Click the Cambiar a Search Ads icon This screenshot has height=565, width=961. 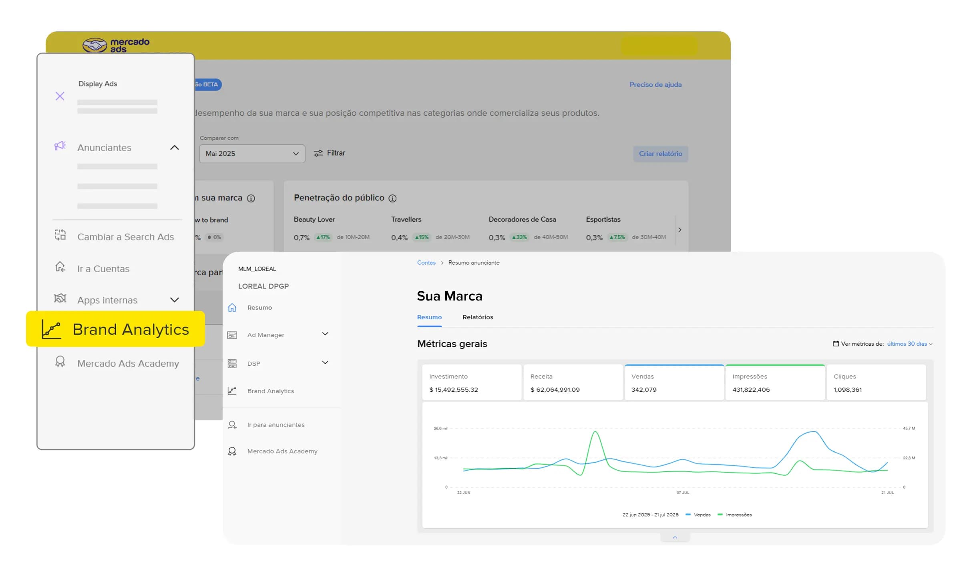pyautogui.click(x=60, y=234)
